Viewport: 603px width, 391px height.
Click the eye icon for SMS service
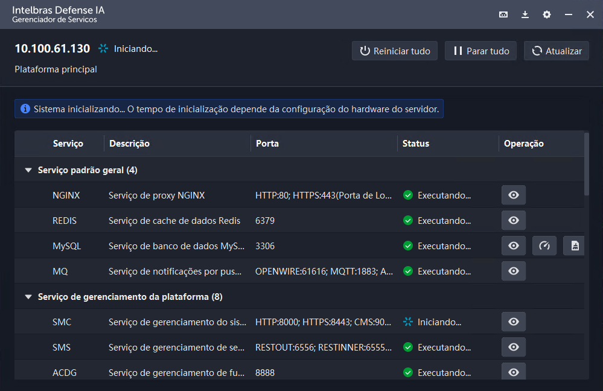(x=514, y=348)
